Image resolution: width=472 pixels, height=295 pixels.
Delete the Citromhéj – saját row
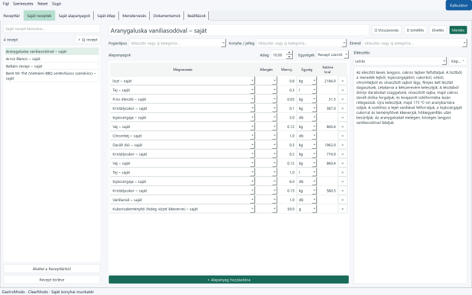point(342,136)
